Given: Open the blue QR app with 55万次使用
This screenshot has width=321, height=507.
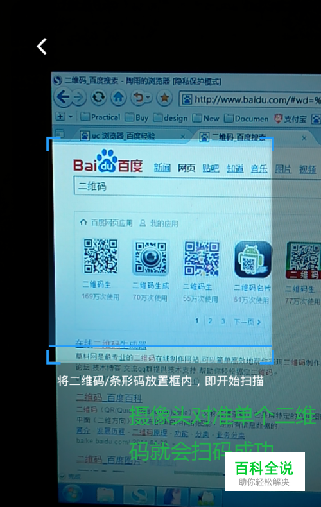Looking at the screenshot, I should coord(202,259).
